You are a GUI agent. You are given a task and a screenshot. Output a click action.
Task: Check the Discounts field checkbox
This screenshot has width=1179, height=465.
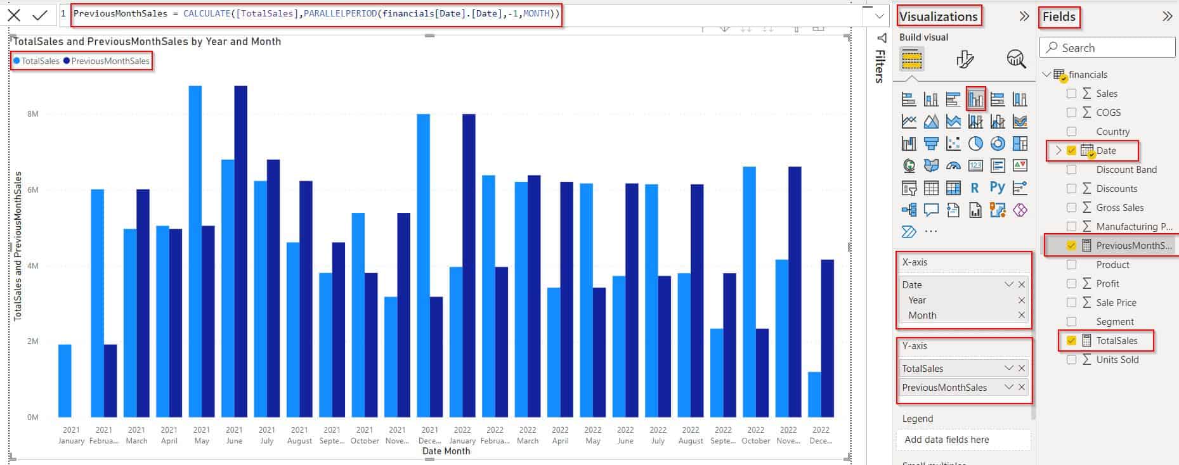click(x=1072, y=188)
